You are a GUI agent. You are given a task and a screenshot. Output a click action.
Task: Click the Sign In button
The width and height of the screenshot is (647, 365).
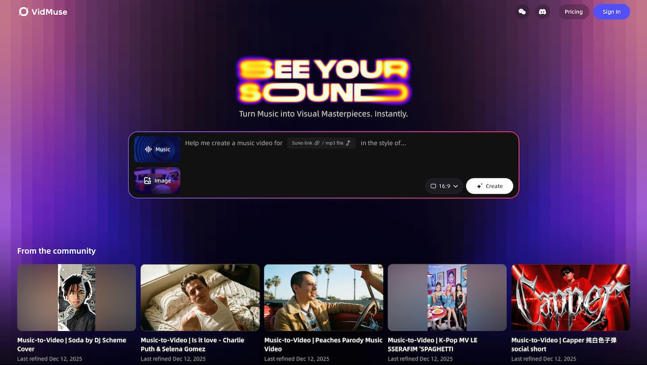pos(611,11)
